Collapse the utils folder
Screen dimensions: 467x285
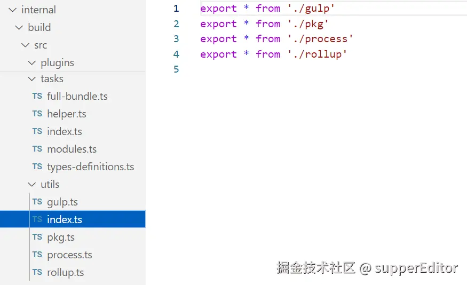click(32, 184)
